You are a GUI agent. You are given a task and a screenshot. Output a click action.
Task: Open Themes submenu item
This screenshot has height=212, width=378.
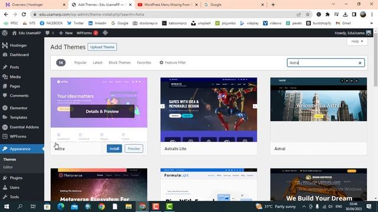[x=9, y=160]
